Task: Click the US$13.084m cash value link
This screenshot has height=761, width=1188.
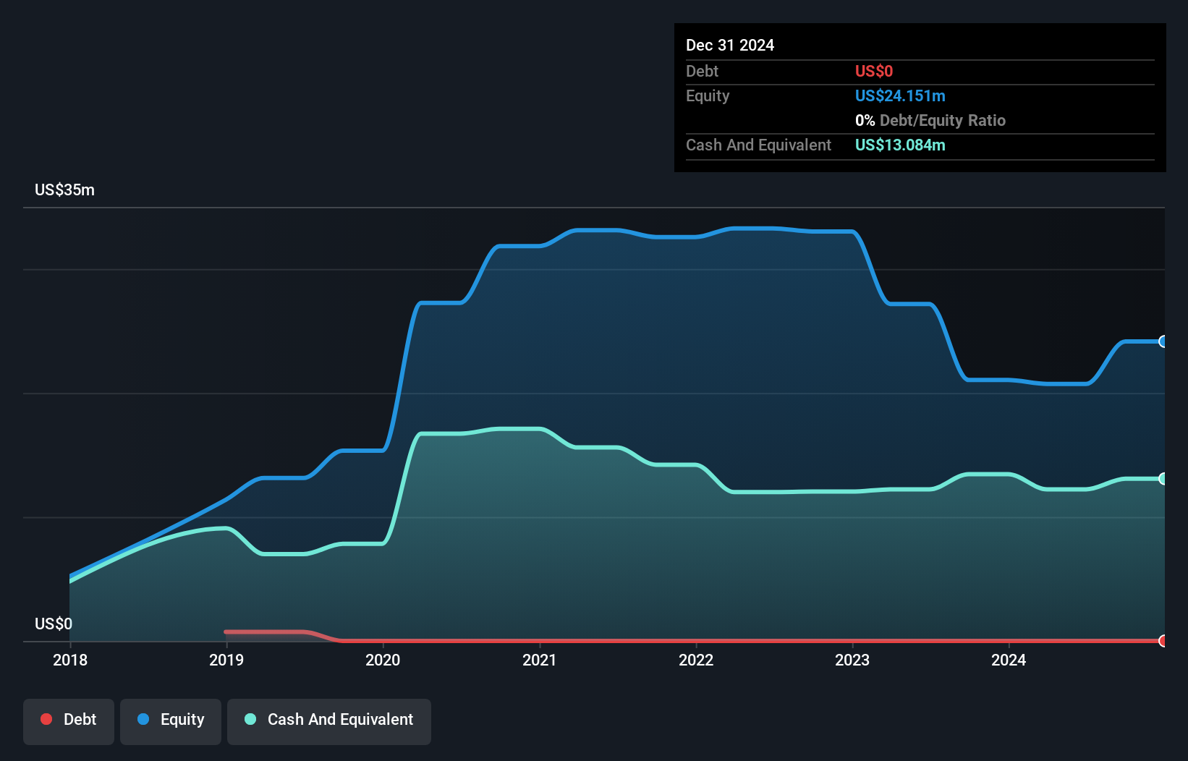Action: (x=899, y=145)
